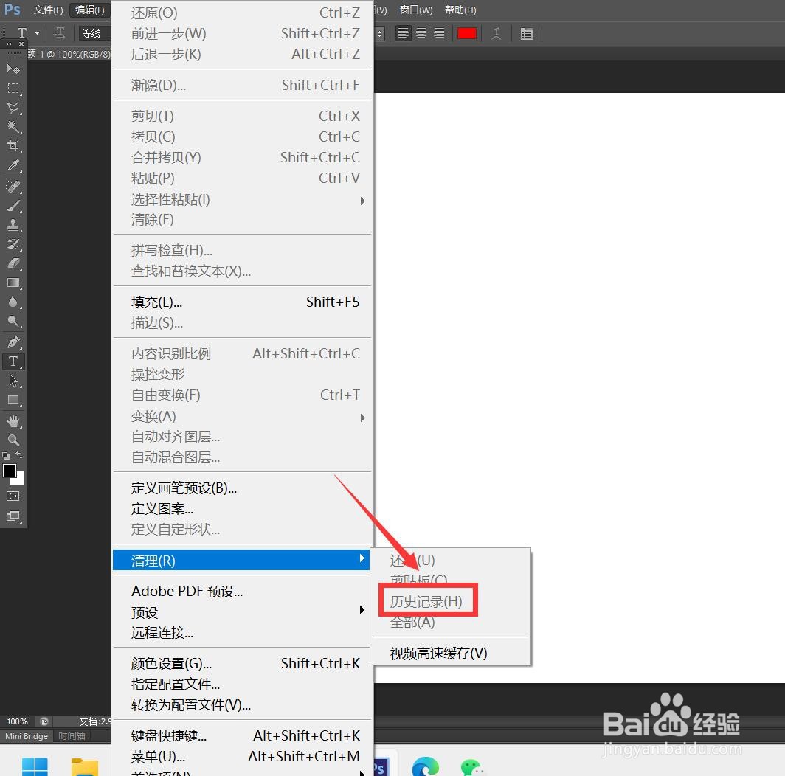This screenshot has height=776, width=785.
Task: Open the Type tool preset picker arrow
Action: click(x=37, y=33)
